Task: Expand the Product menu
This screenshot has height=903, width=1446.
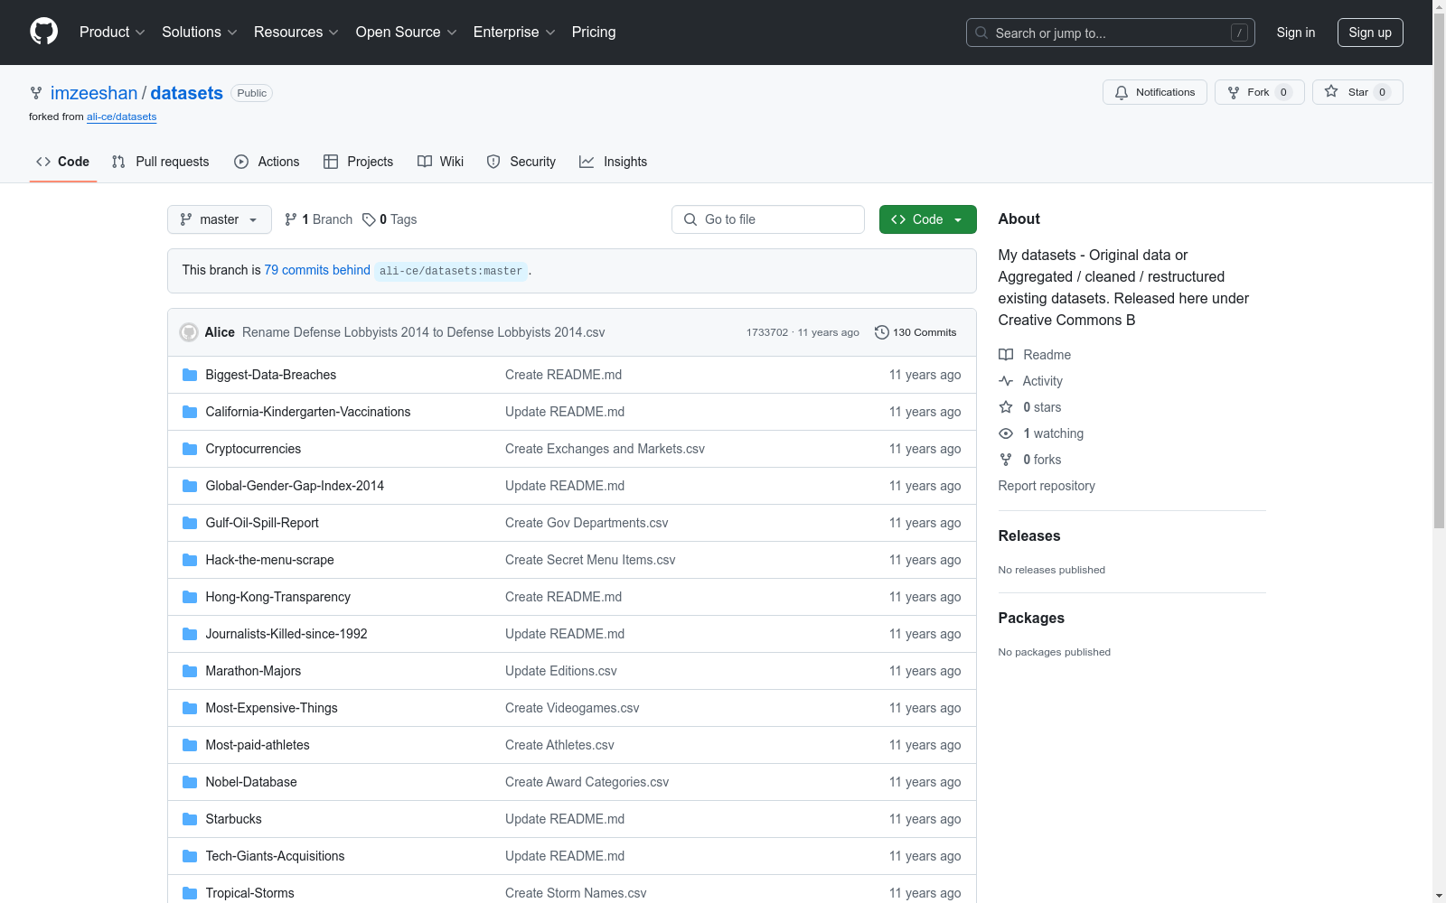Action: click(112, 33)
